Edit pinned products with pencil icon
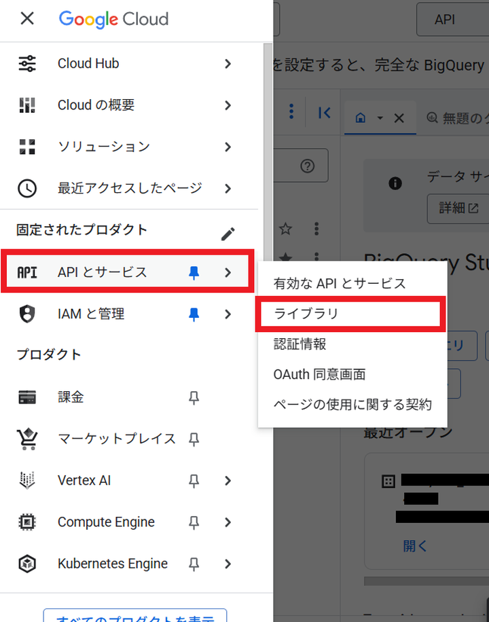 (228, 234)
